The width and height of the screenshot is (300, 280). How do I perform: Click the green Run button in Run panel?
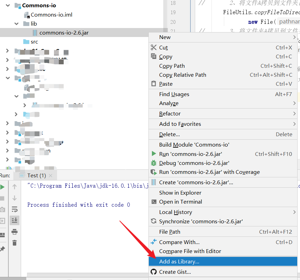coord(2,187)
